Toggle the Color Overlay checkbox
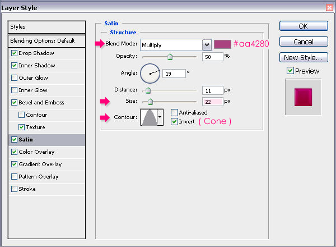The image size is (336, 247). (14, 152)
